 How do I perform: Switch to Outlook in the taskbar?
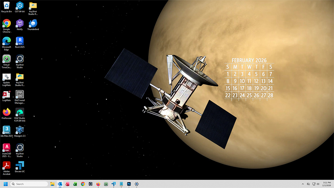tap(60, 184)
